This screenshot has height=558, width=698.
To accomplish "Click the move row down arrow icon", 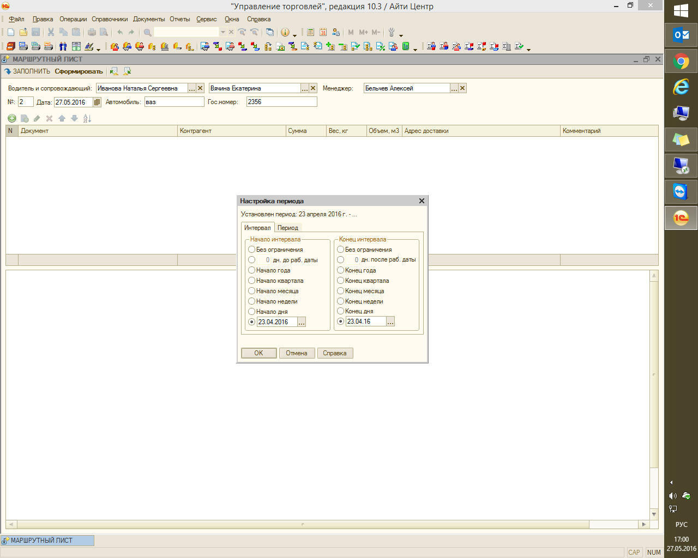I will pyautogui.click(x=74, y=118).
